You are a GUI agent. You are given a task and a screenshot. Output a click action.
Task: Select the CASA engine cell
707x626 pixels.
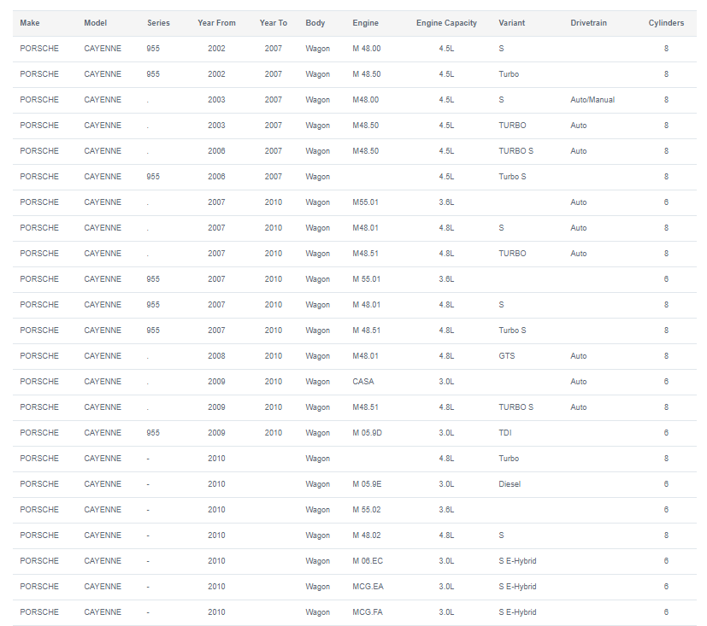click(363, 382)
